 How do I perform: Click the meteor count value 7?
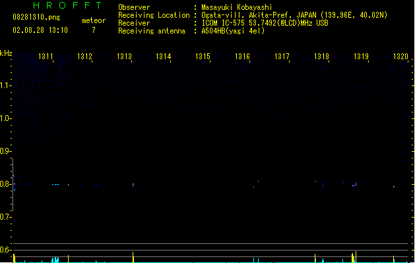point(94,30)
